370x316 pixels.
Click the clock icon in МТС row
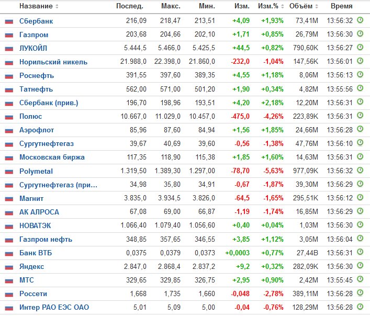click(360, 279)
